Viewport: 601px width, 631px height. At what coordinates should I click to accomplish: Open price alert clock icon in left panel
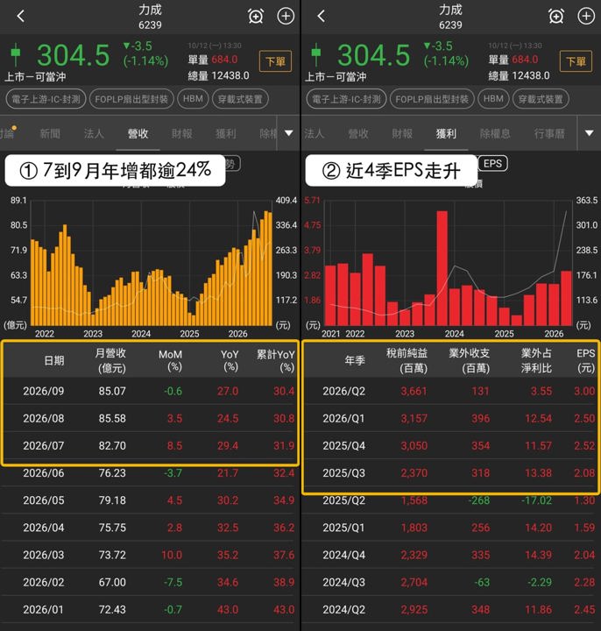[256, 16]
